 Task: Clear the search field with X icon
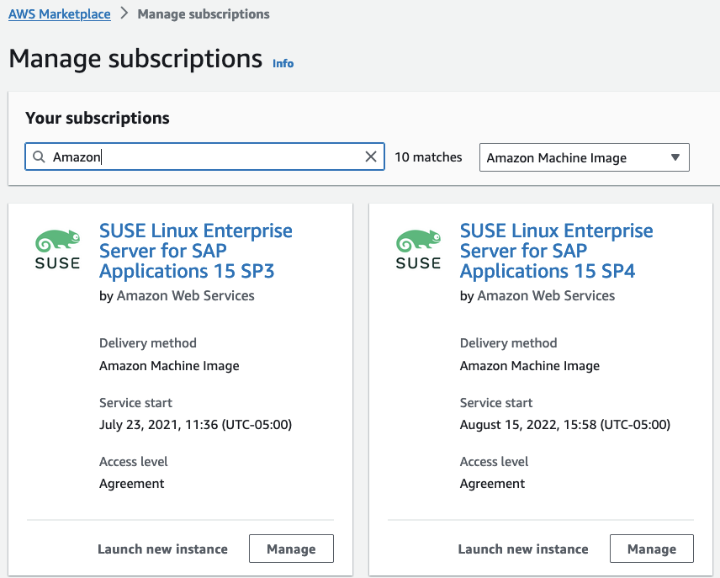(x=371, y=157)
